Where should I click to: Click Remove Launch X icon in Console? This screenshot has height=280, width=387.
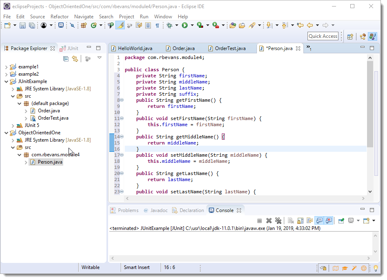269,221
